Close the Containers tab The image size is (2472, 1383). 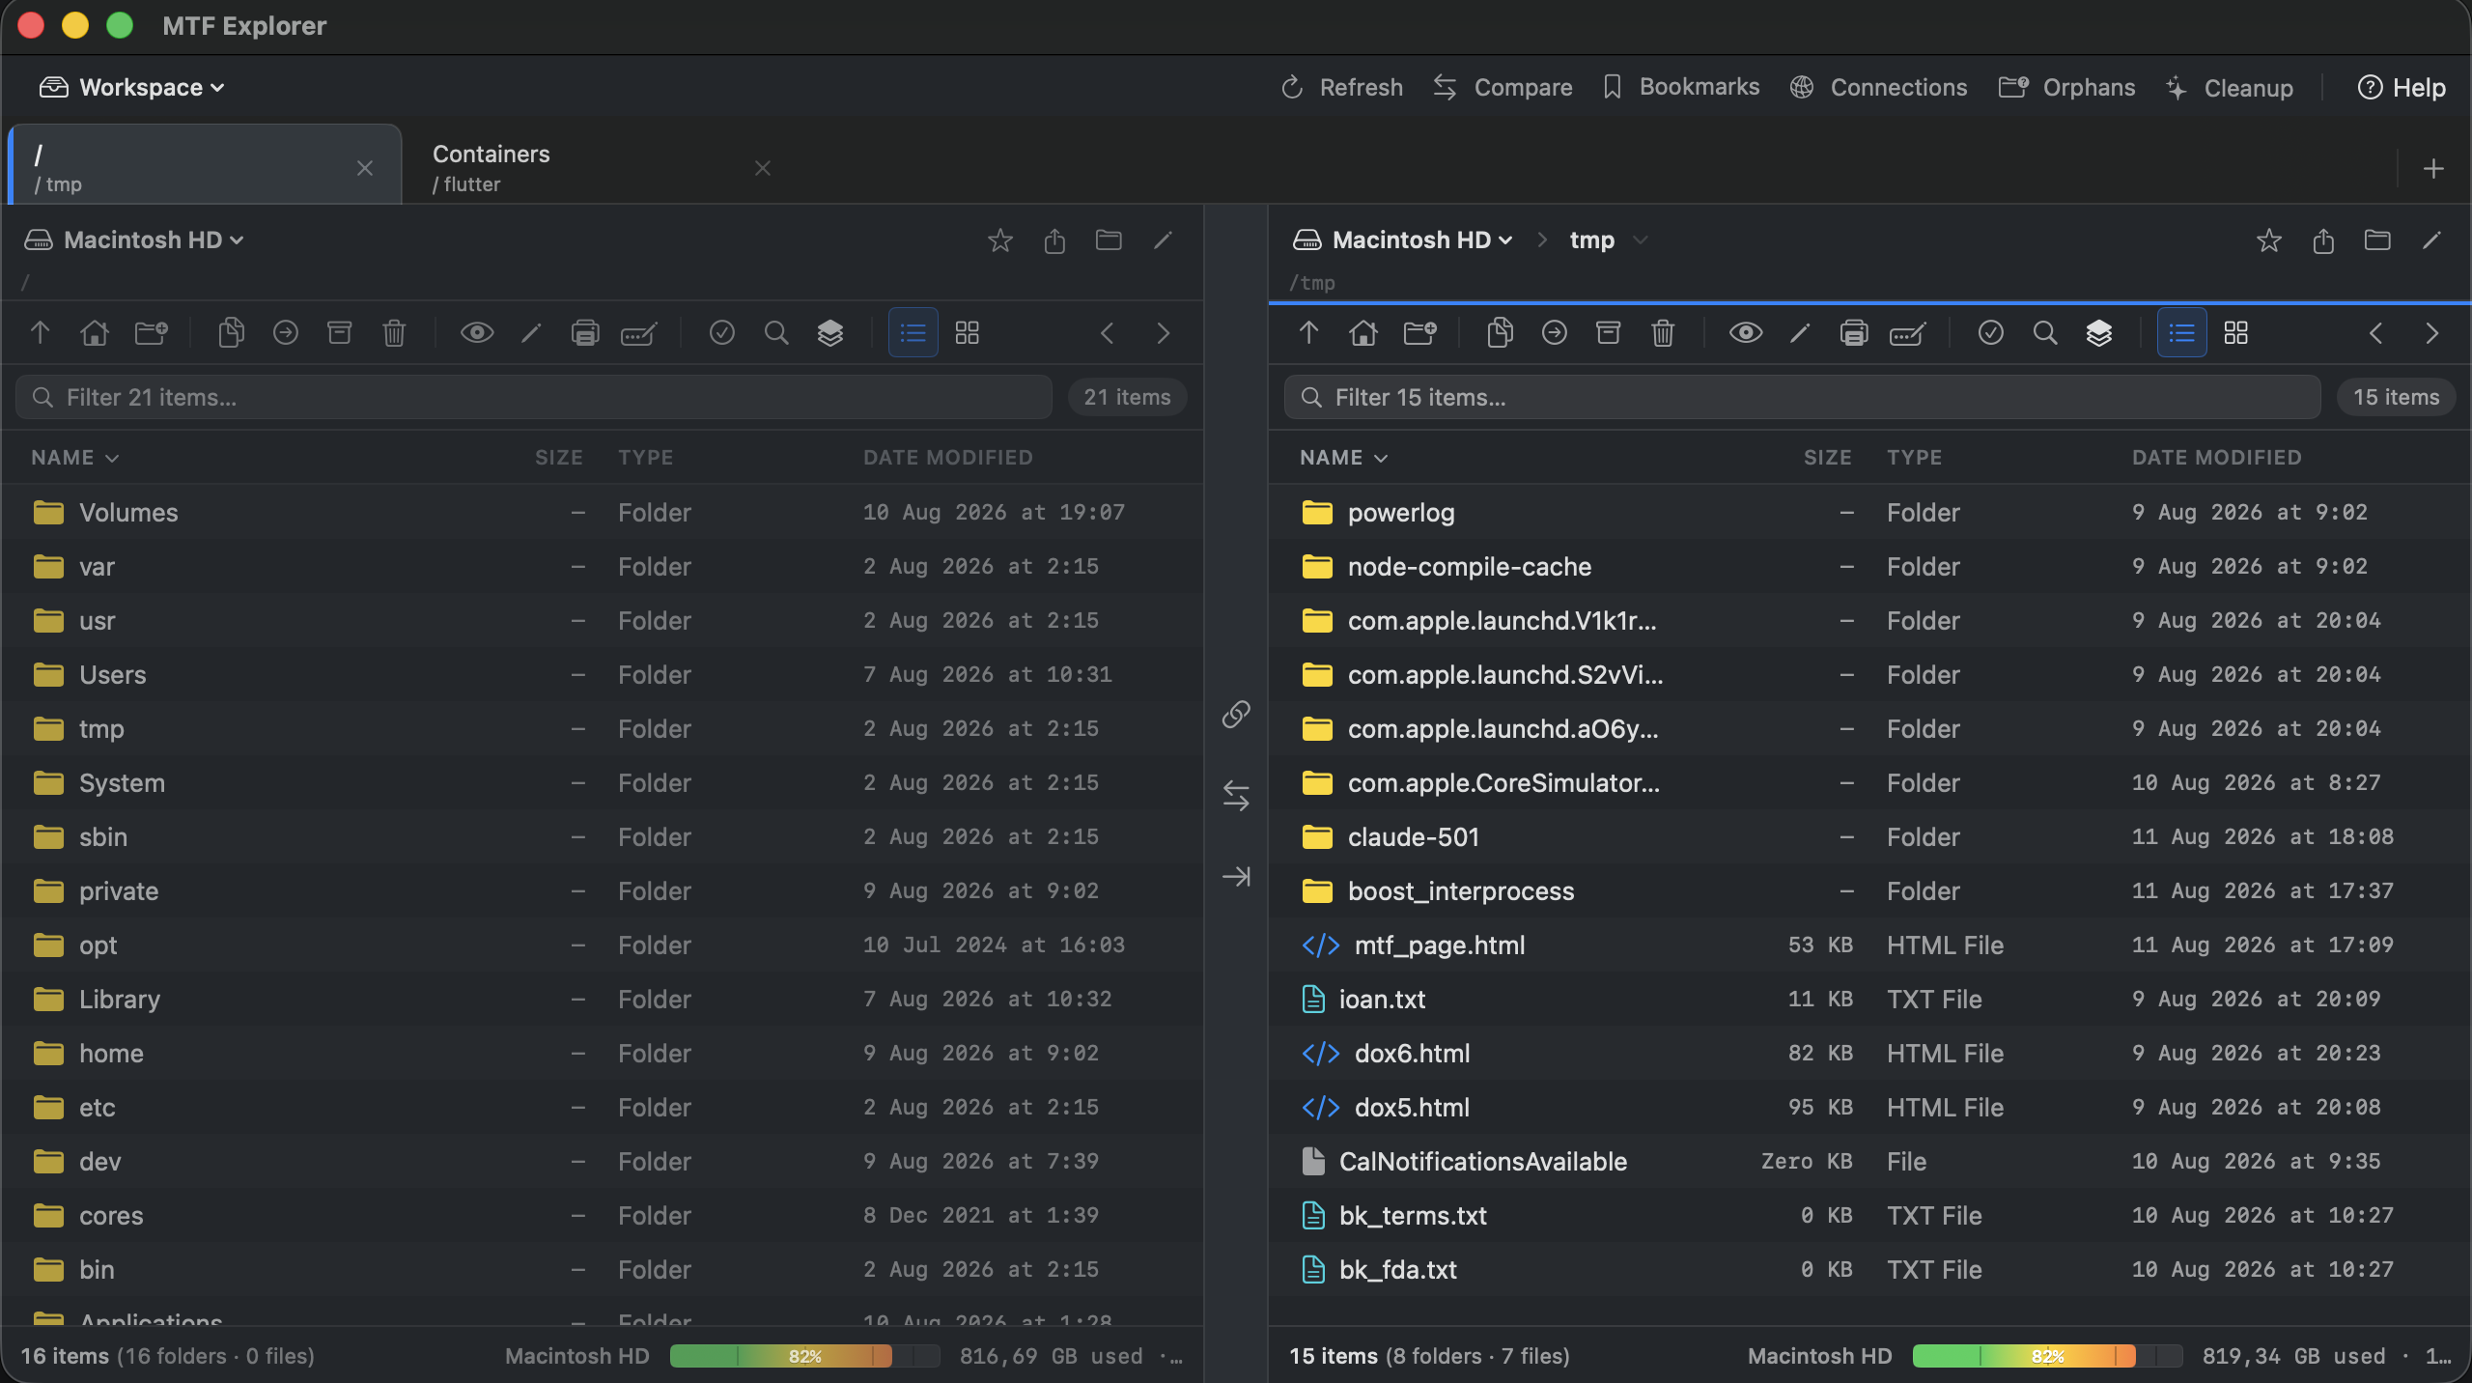click(x=763, y=168)
